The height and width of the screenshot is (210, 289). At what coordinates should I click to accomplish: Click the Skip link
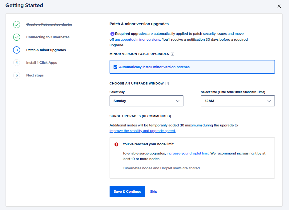click(x=154, y=191)
